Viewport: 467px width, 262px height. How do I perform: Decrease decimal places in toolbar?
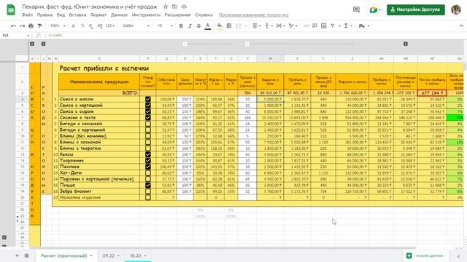(90, 26)
